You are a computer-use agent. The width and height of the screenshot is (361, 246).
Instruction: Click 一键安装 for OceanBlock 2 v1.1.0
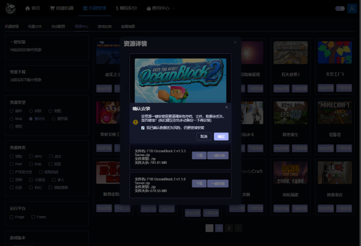218,184
